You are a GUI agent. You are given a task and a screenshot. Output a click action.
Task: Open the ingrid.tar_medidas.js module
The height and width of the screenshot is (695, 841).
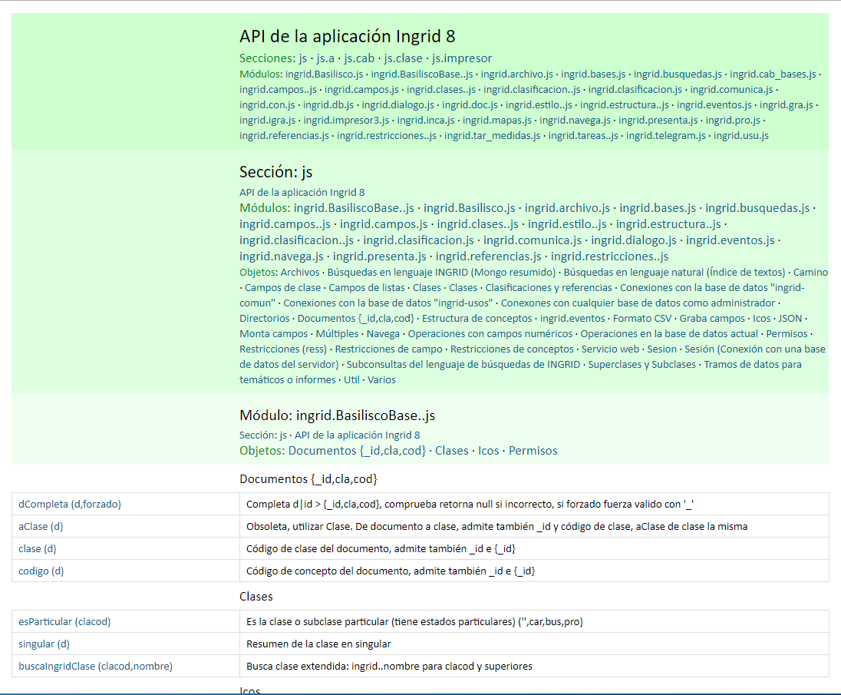click(x=493, y=136)
